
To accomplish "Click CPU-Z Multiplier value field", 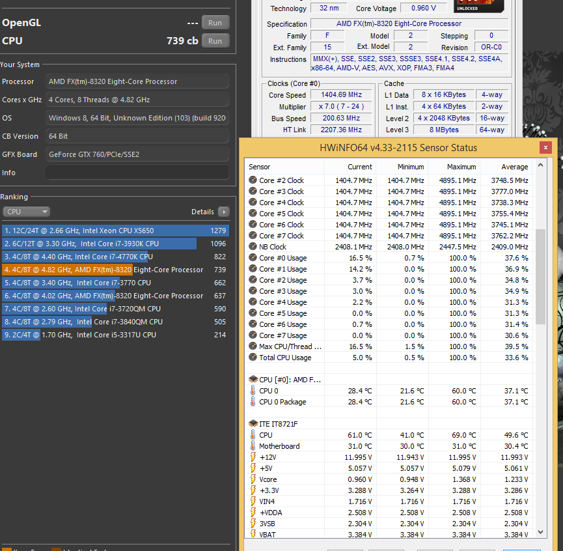I will click(341, 106).
